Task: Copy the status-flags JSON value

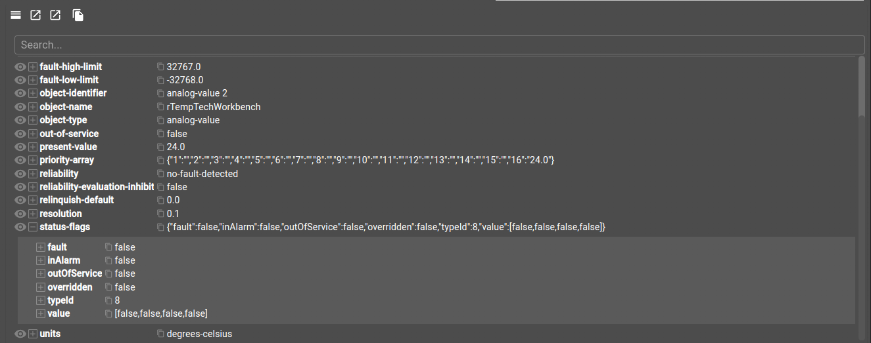Action: tap(160, 227)
